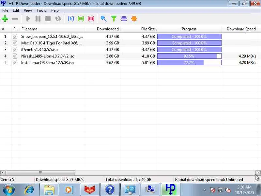
Task: Click the green plus Add URL icon
Action: 5,19
